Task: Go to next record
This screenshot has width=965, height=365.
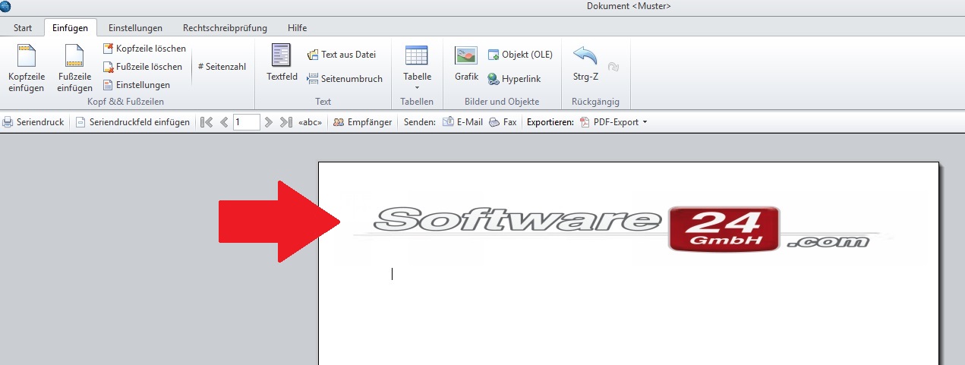Action: pyautogui.click(x=268, y=122)
